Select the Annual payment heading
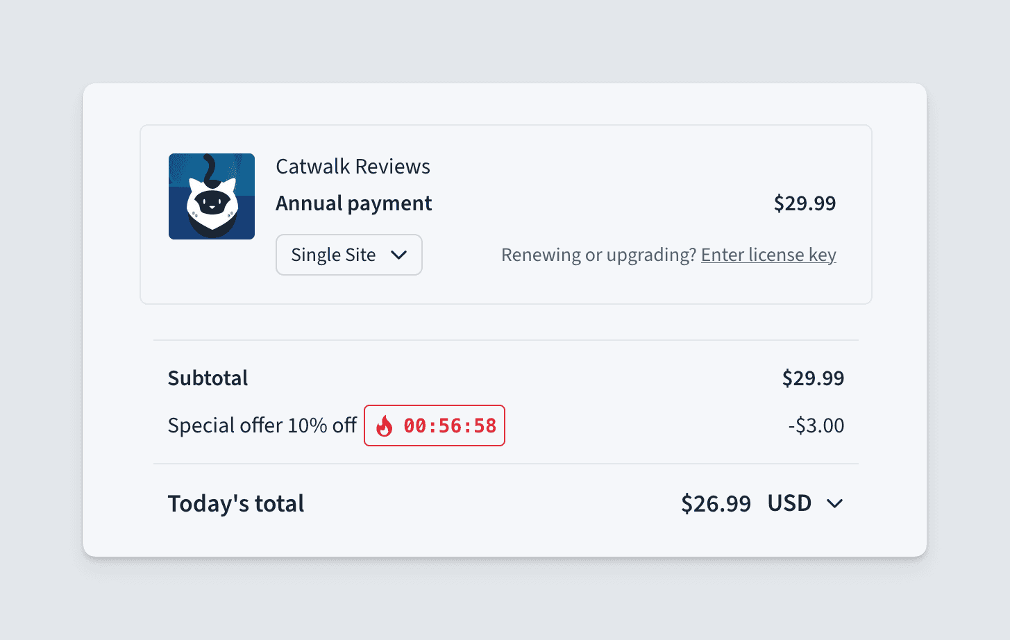1010x640 pixels. [x=354, y=203]
